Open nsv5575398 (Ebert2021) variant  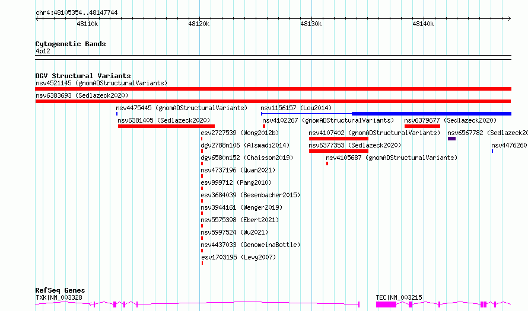240,220
